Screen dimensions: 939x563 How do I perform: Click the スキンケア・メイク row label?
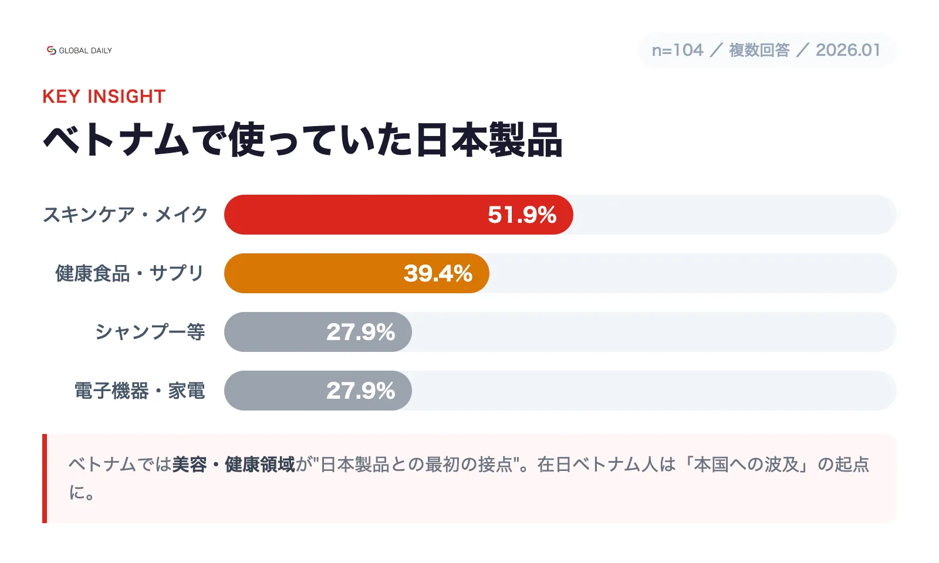coord(126,215)
